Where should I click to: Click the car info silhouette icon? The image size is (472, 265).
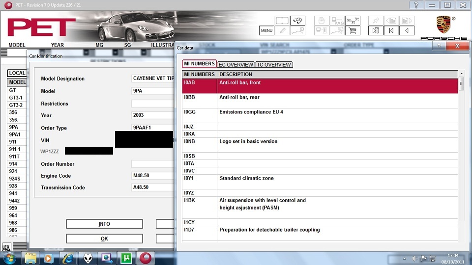point(297,30)
